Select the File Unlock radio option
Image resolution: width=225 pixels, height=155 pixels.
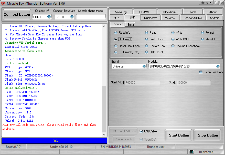[x=154, y=39]
